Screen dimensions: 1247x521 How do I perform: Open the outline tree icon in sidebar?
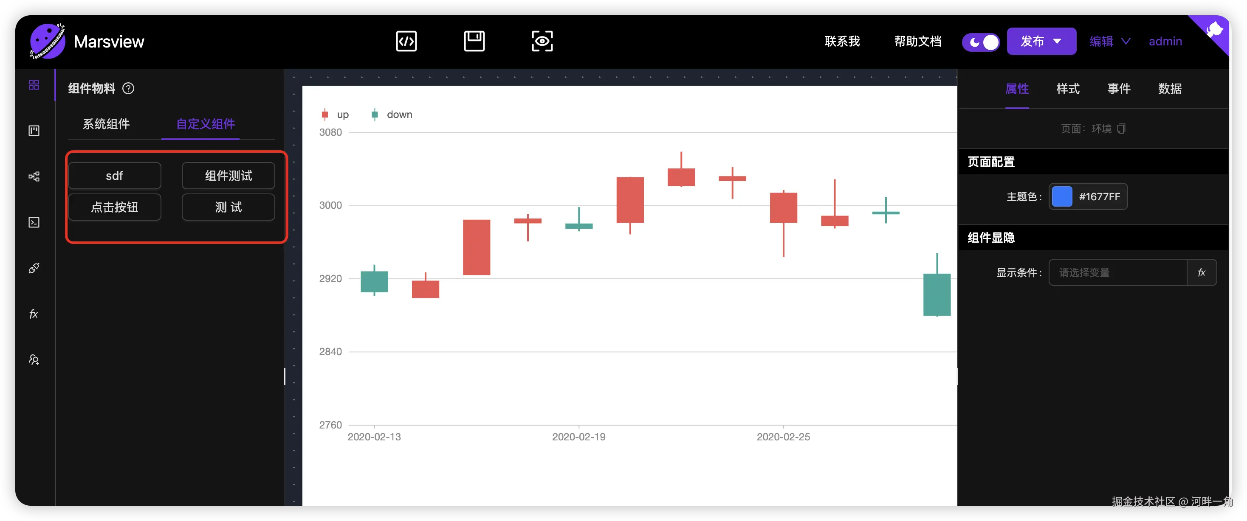tap(34, 176)
